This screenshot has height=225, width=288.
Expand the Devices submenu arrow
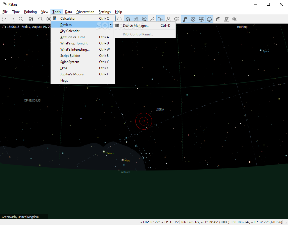point(110,24)
